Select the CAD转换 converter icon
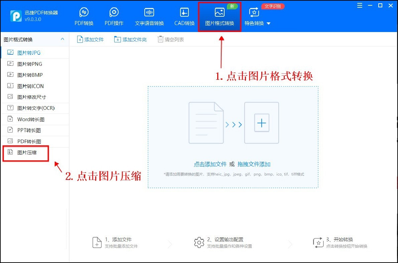Image resolution: width=398 pixels, height=263 pixels. pos(184,16)
